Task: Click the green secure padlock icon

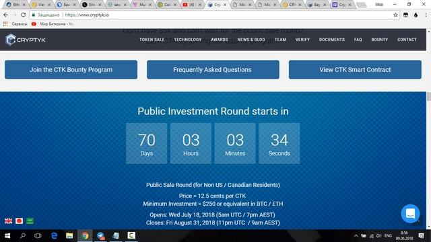Action: 34,15
